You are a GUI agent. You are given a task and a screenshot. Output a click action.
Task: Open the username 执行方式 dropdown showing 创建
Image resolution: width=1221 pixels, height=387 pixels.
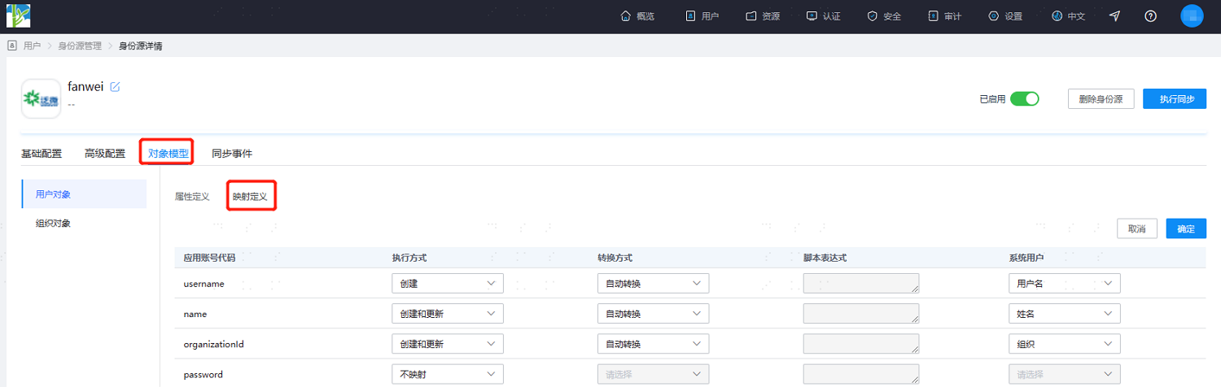(448, 283)
